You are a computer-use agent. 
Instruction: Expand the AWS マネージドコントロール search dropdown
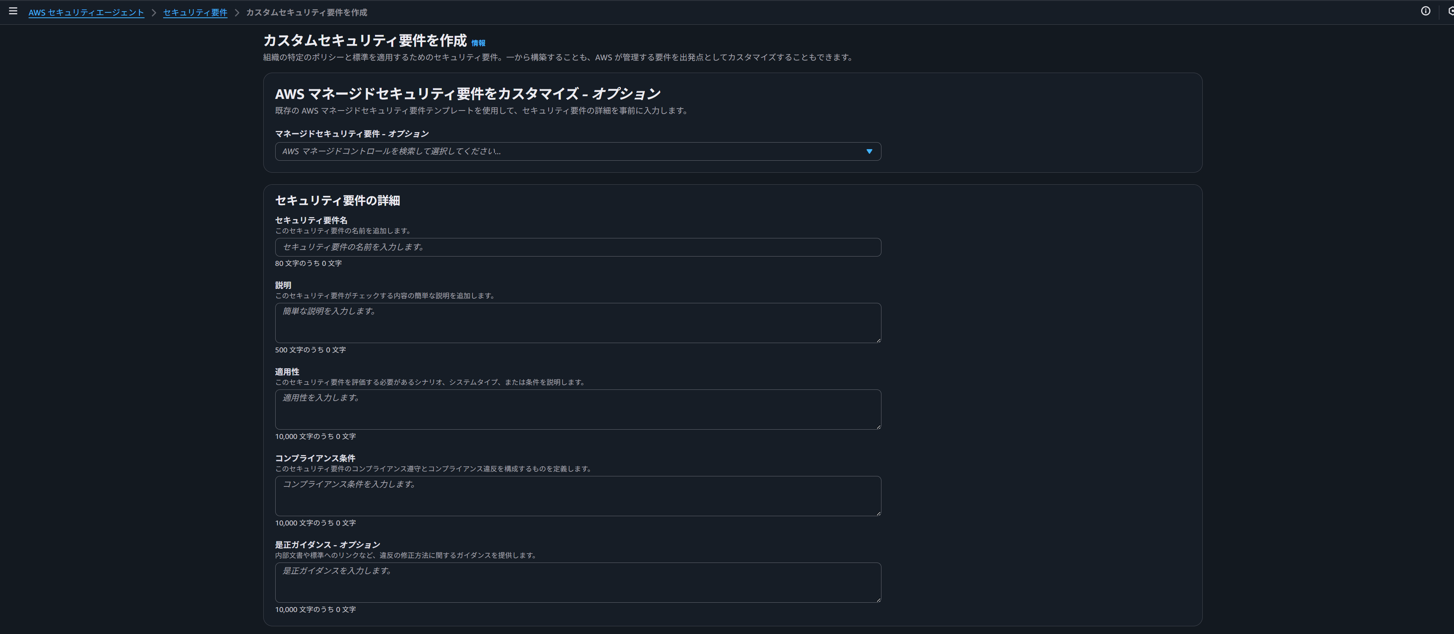(570, 151)
